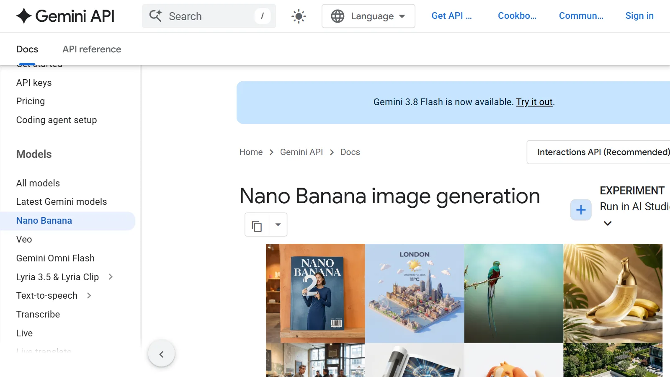Image resolution: width=670 pixels, height=377 pixels.
Task: Go to the Home breadcrumb
Action: pos(251,152)
